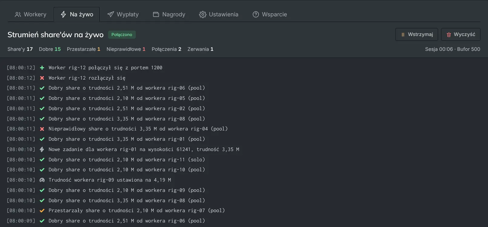Select log line Dobry share rig-11 (solo)
488x227 pixels.
point(244,160)
